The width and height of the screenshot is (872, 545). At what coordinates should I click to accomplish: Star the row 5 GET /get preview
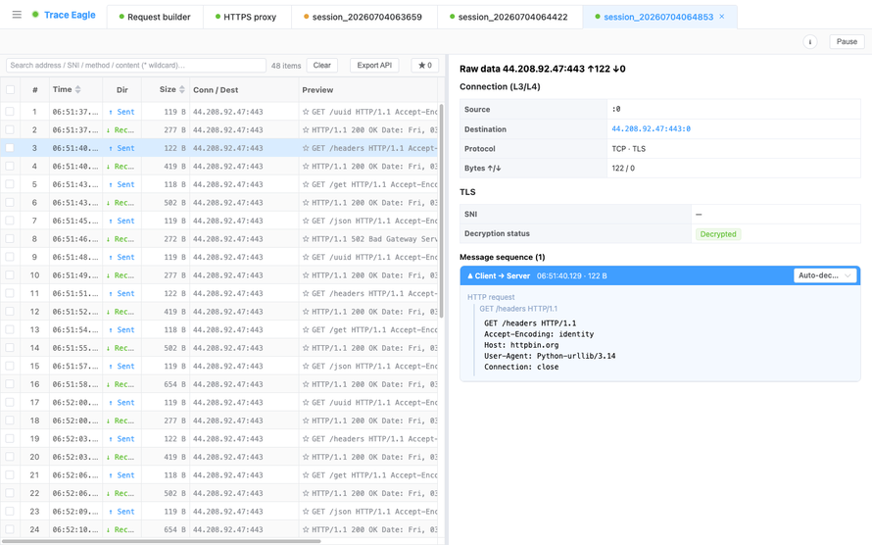click(x=306, y=184)
